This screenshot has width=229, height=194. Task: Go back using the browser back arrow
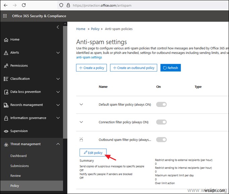point(6,5)
